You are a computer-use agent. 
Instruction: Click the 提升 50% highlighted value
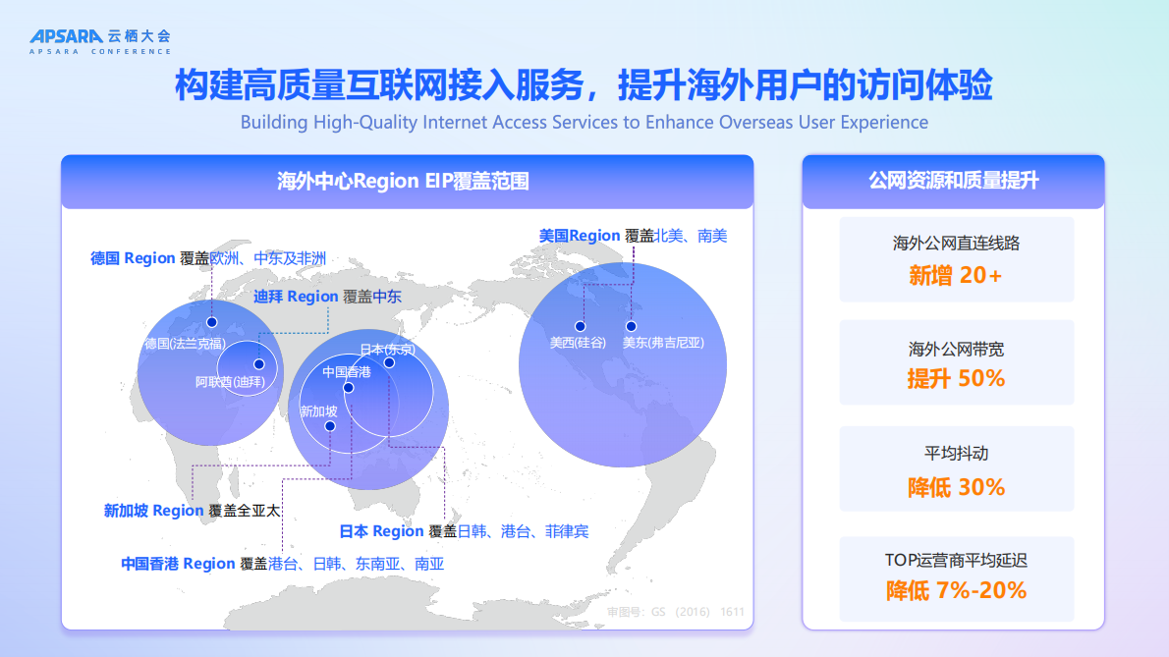pyautogui.click(x=956, y=378)
